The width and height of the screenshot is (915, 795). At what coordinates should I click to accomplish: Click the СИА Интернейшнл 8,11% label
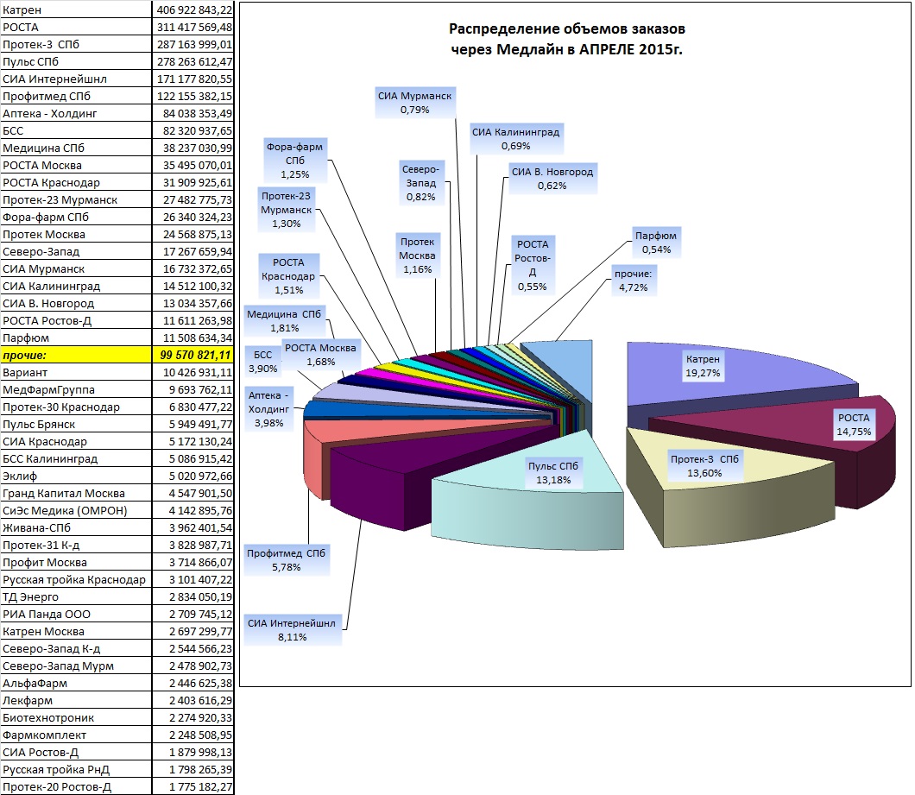pyautogui.click(x=292, y=630)
